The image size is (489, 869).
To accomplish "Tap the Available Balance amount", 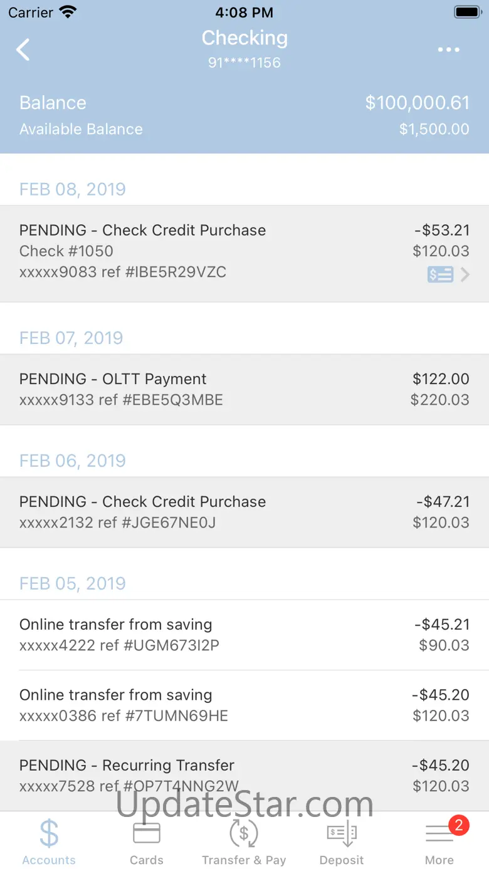I will click(434, 129).
